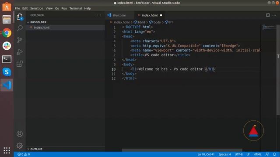Click the body breadcrumb item
The image size is (280, 157).
coord(155,22)
